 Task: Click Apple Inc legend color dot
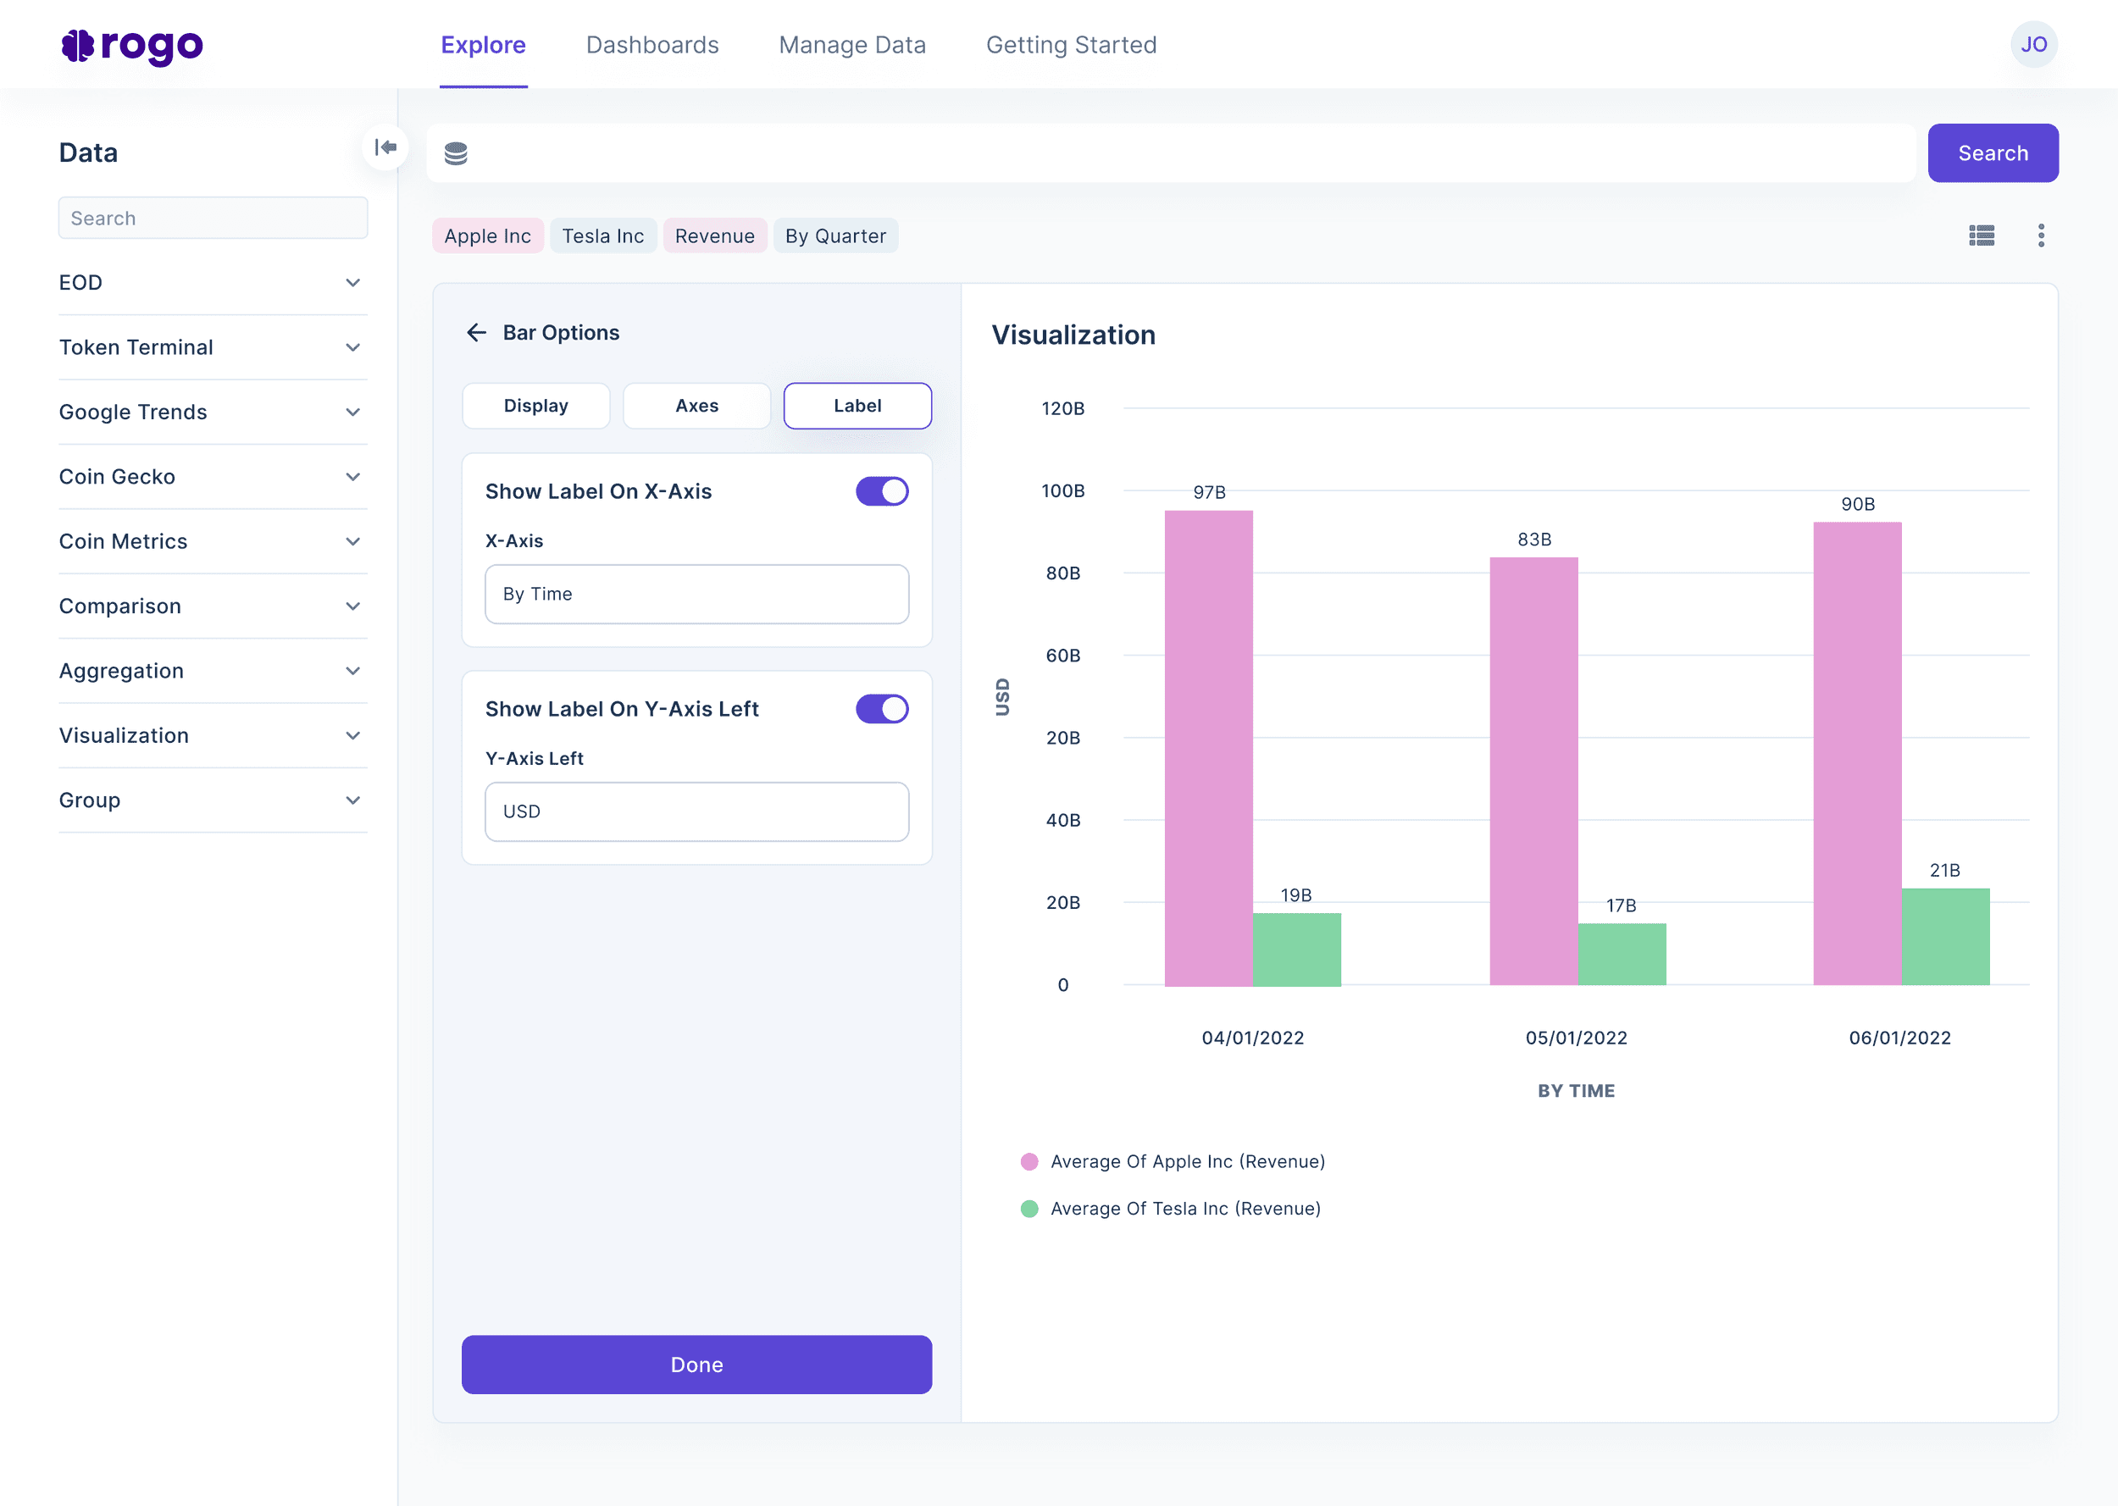[1029, 1162]
